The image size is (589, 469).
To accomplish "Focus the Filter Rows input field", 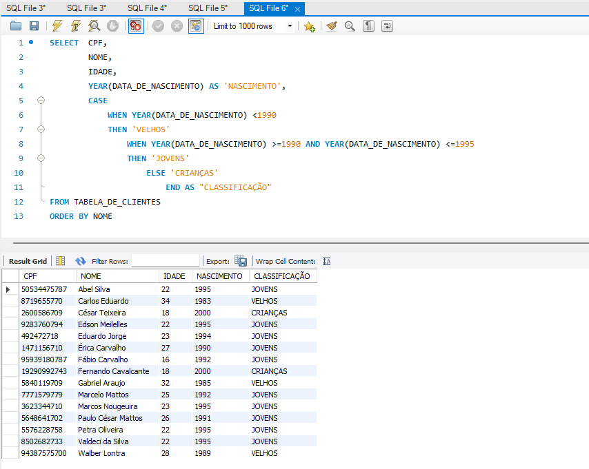I will 166,261.
